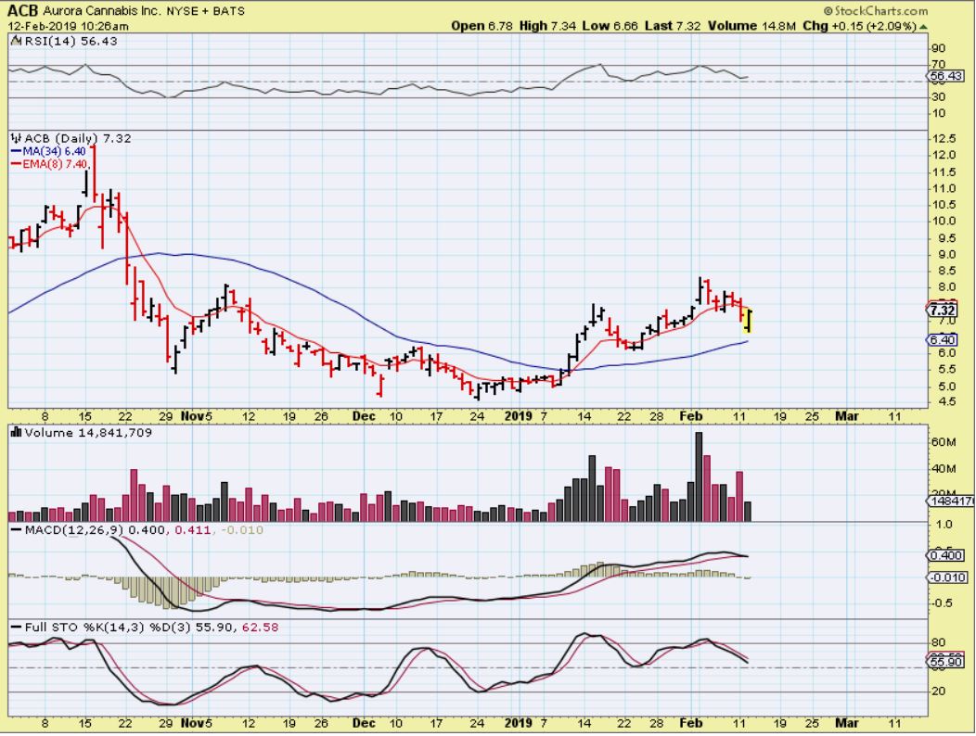Click the line icon before RSI(14)

click(16, 41)
